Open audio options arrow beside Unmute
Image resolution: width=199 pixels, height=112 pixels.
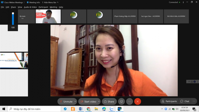click(x=75, y=101)
